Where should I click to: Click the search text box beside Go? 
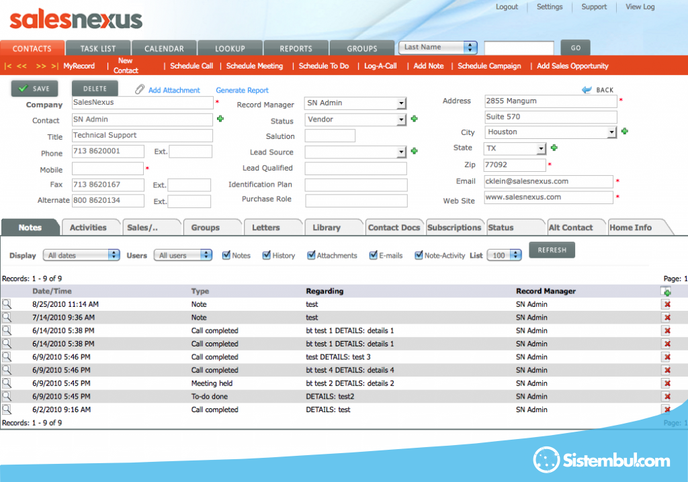point(519,48)
